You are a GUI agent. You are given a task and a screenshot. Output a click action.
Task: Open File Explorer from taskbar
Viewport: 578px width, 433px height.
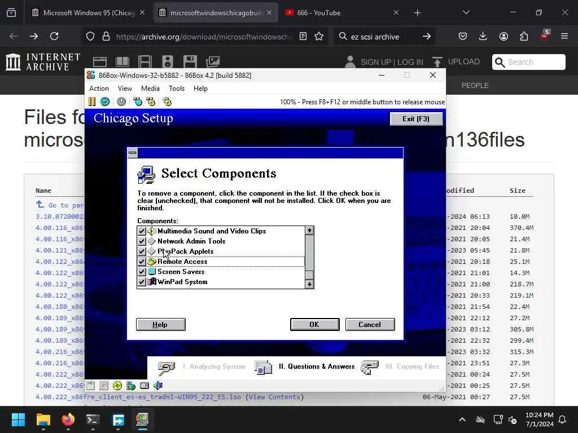(43, 419)
